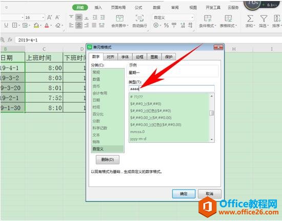Toggle the center horizontal alignment button
Image resolution: width=282 pixels, height=221 pixels.
79,25
